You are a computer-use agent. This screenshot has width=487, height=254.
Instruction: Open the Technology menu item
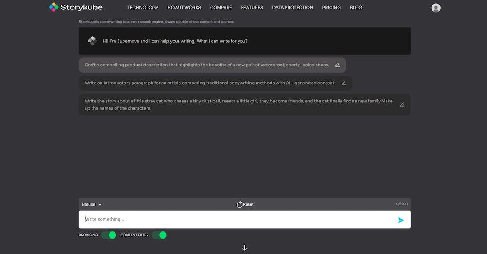142,8
